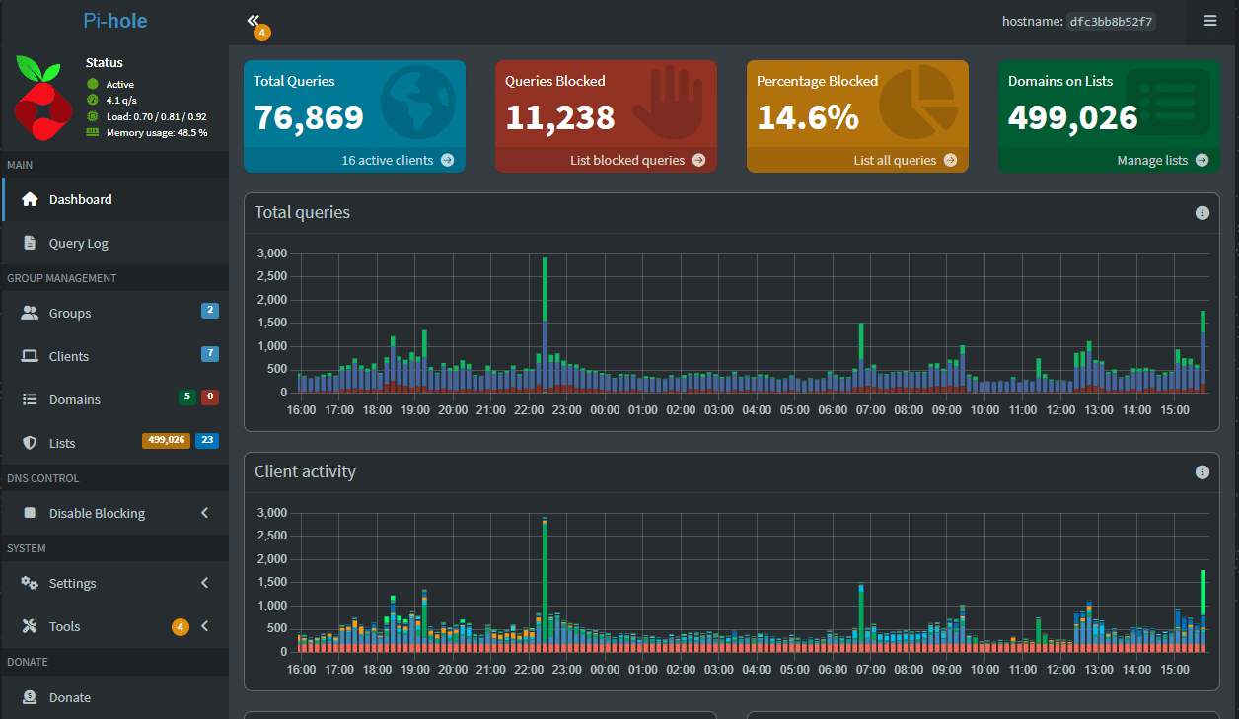Open the Domains menu item
Viewport: 1239px width, 719px height.
pyautogui.click(x=75, y=399)
